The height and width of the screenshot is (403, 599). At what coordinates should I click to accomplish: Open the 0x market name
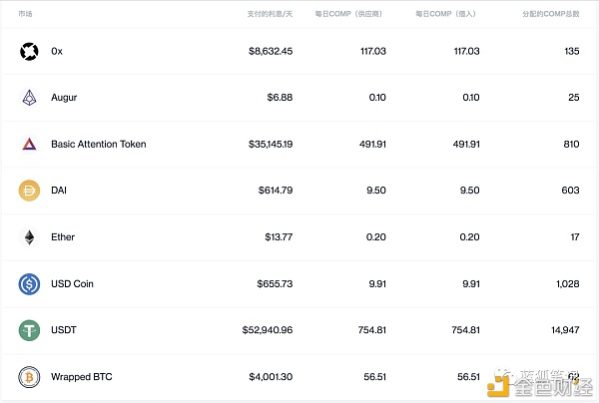[57, 51]
